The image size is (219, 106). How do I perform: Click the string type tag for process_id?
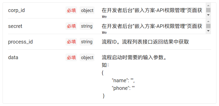tap(87, 42)
